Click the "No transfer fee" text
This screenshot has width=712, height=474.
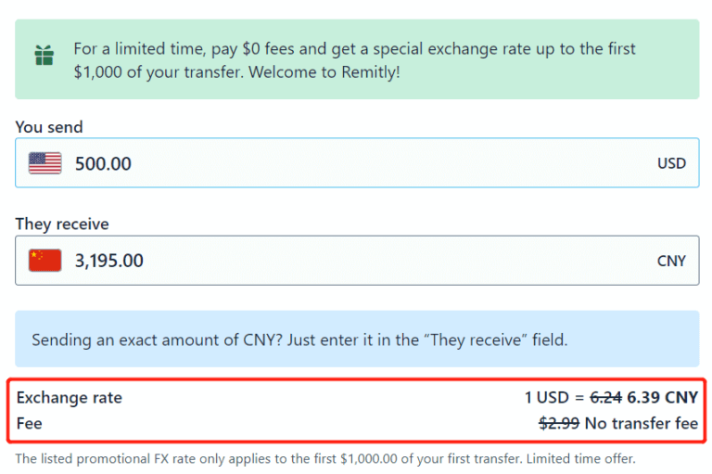click(x=641, y=424)
